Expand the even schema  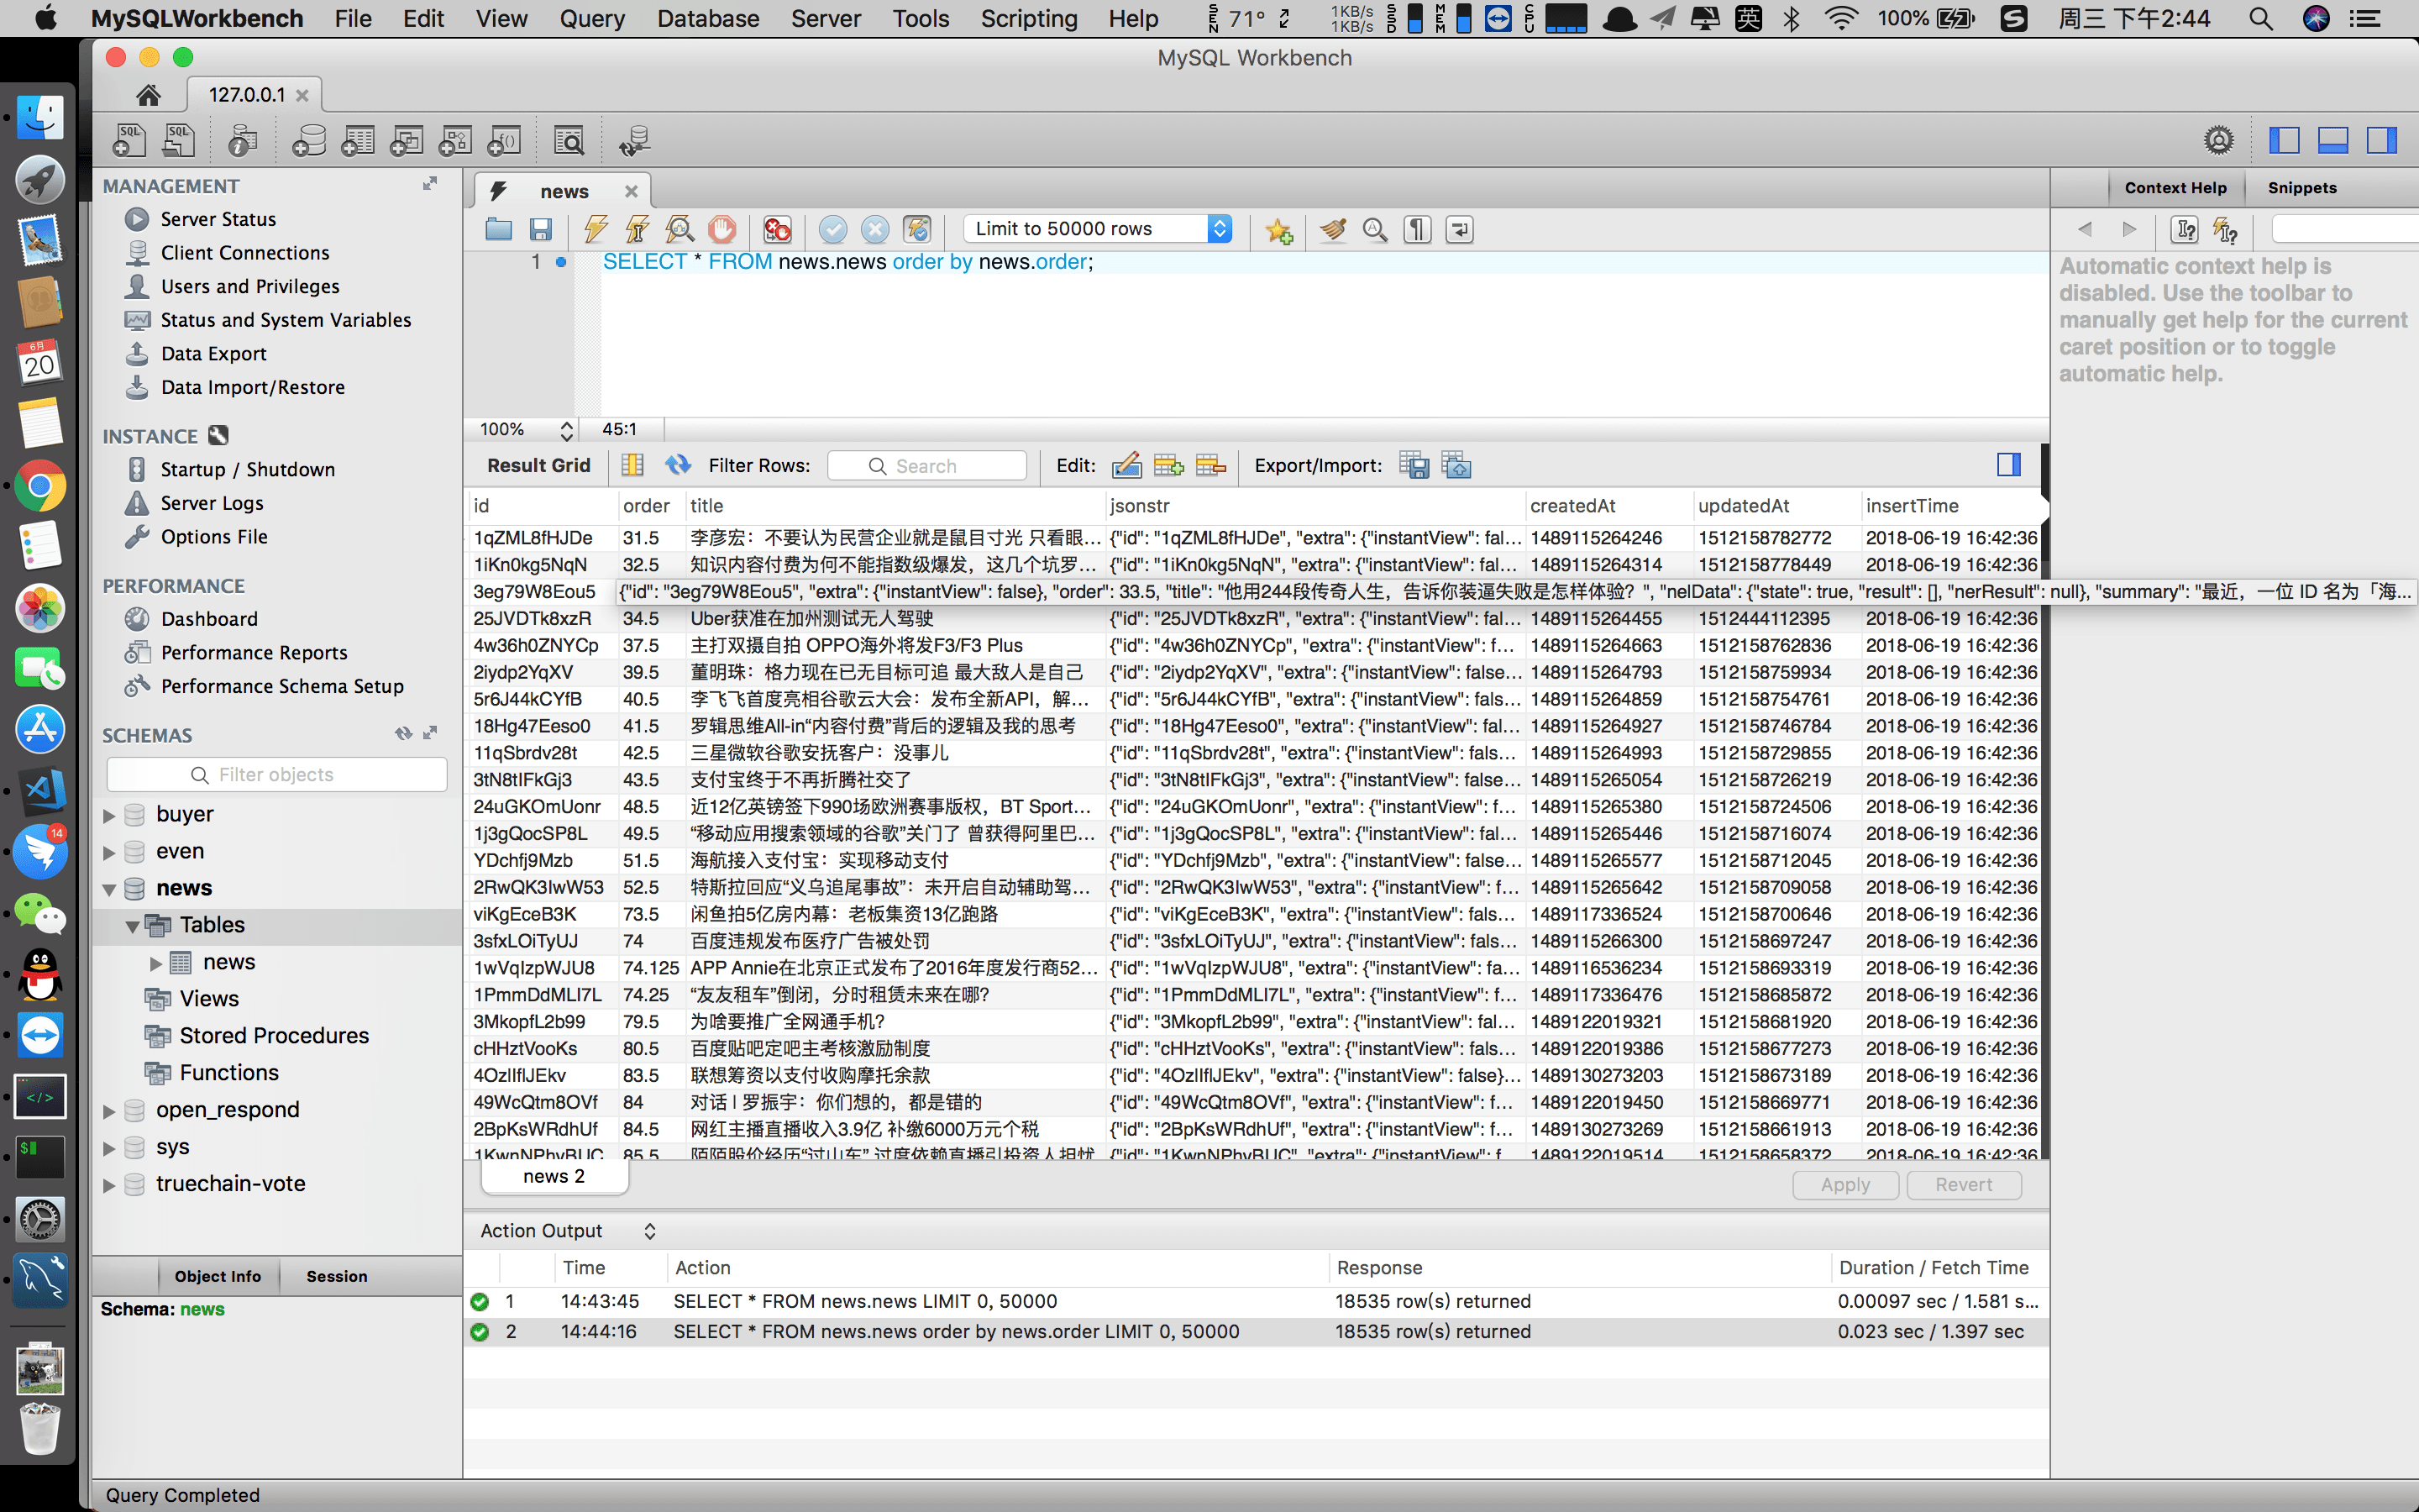(109, 852)
